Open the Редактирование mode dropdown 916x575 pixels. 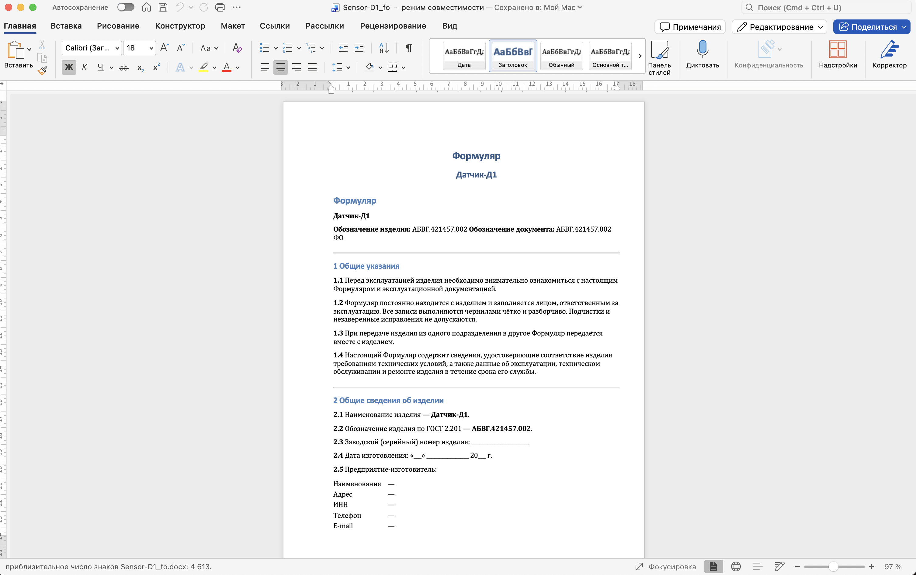click(779, 27)
